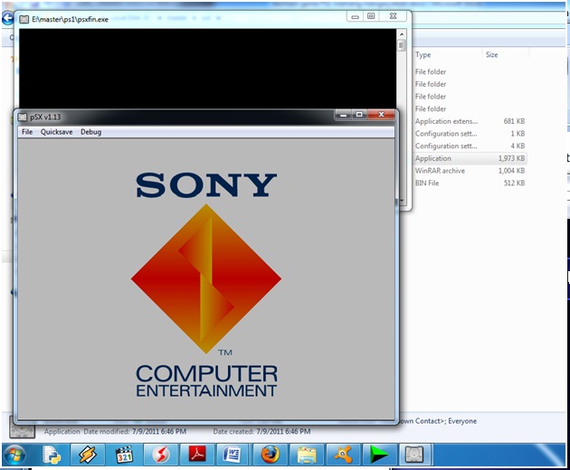Open Microsoft Word from the taskbar
Viewport: 570px width, 470px height.
pyautogui.click(x=233, y=455)
